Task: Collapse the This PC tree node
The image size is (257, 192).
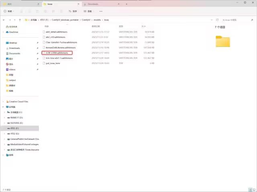Action: (x=3, y=107)
